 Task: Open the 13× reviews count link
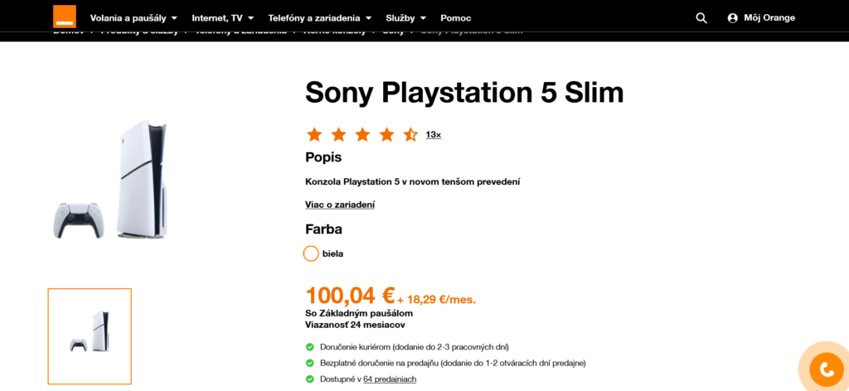click(433, 135)
